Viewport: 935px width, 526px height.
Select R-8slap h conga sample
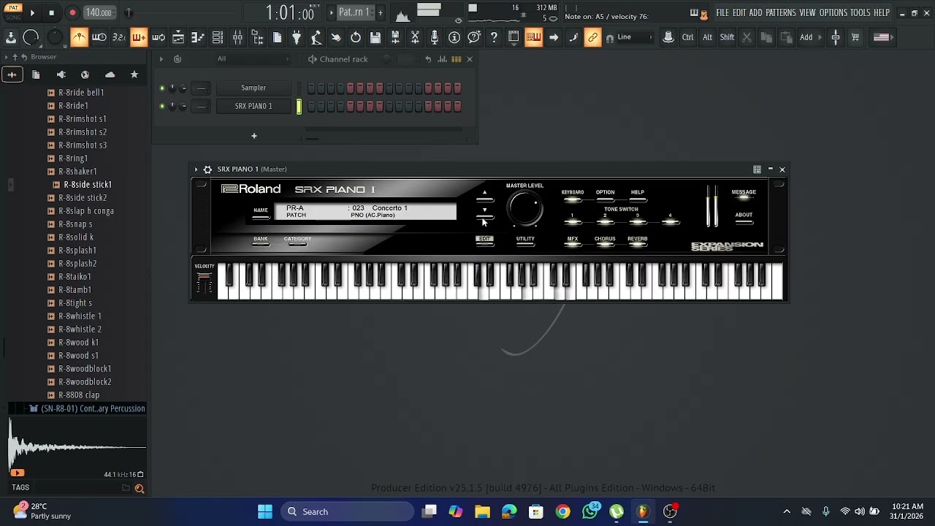(x=86, y=211)
